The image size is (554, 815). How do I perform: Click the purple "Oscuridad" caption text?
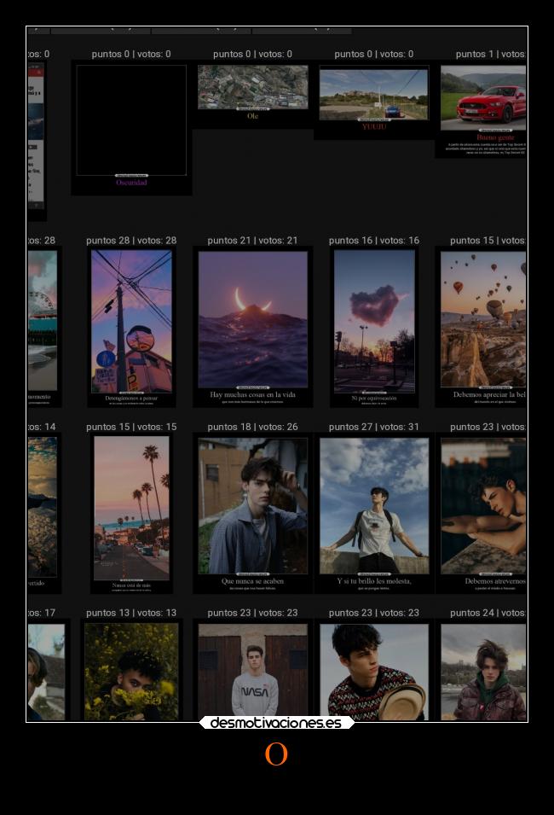131,183
